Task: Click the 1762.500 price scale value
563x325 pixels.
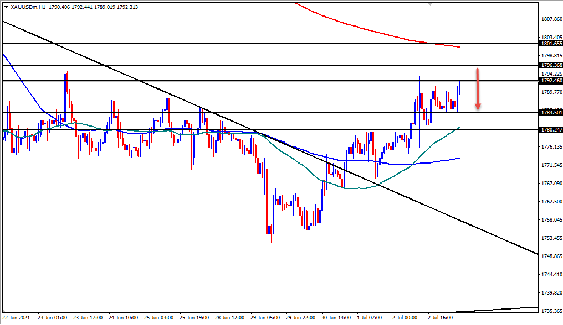Action: pyautogui.click(x=552, y=201)
